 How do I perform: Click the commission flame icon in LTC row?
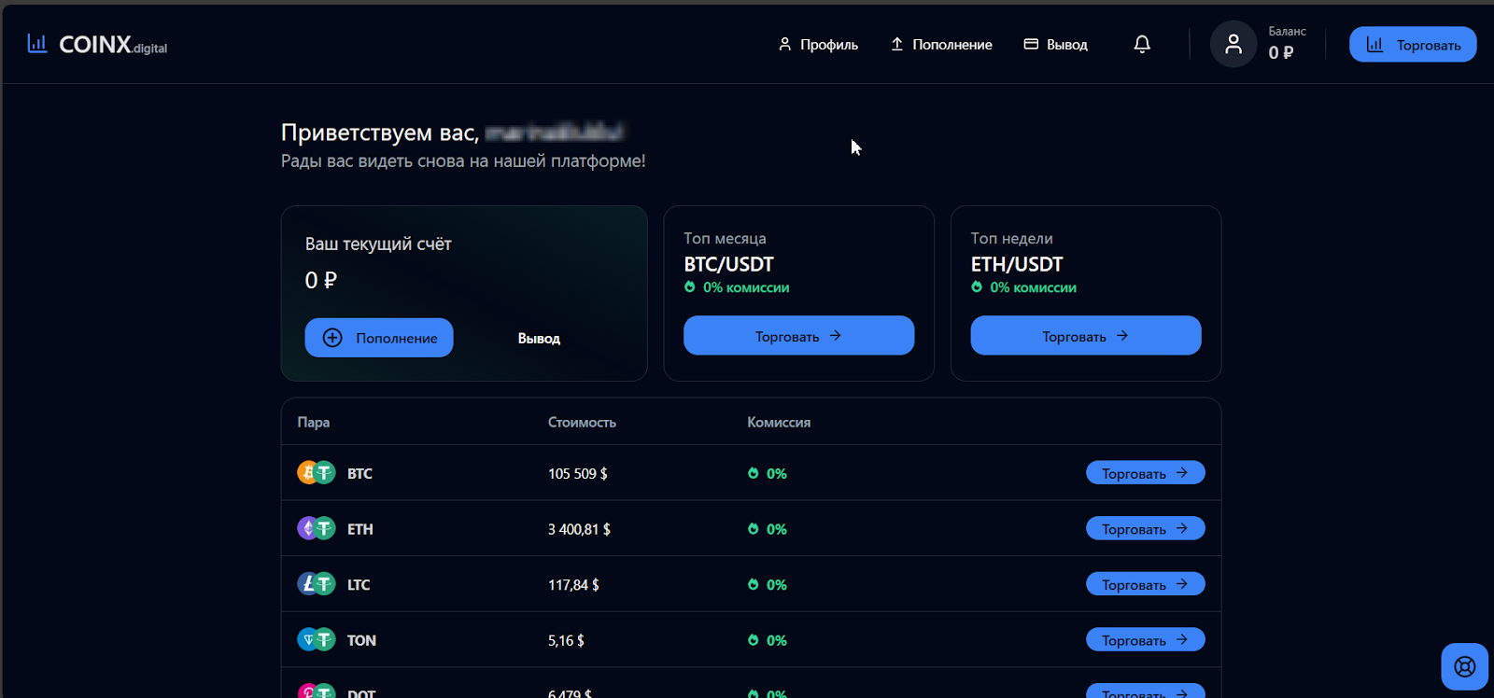point(753,584)
